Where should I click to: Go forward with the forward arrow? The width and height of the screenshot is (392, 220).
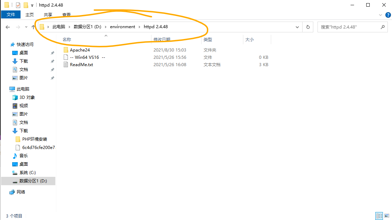(x=18, y=27)
